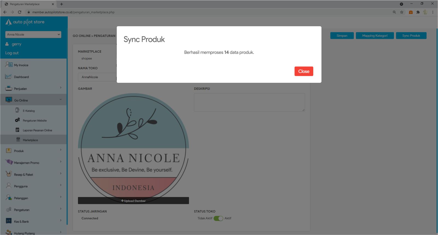The height and width of the screenshot is (235, 438).
Task: Open the E-Katalog menu item
Action: pyautogui.click(x=29, y=111)
